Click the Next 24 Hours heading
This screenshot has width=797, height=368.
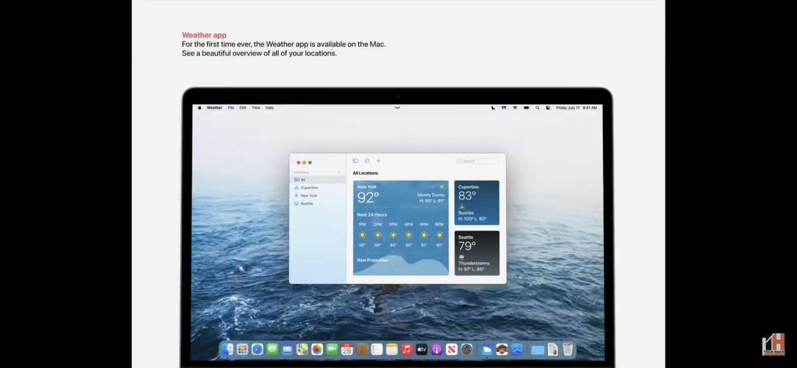tap(372, 215)
